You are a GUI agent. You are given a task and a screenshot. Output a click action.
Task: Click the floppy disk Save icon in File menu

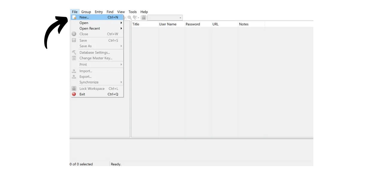tap(74, 40)
